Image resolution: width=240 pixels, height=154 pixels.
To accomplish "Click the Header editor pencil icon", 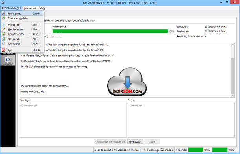I will pyautogui.click(x=4, y=29).
